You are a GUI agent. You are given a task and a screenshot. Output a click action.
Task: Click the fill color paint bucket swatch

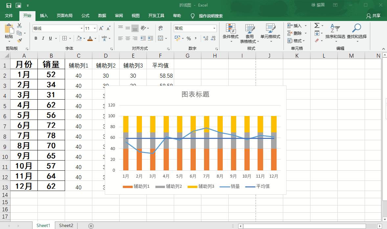tap(79, 38)
